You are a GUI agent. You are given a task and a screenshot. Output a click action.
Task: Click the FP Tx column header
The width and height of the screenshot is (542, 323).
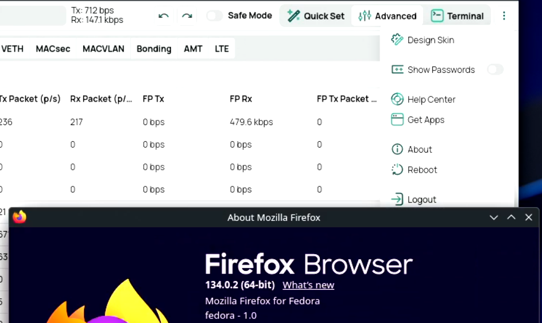(153, 99)
